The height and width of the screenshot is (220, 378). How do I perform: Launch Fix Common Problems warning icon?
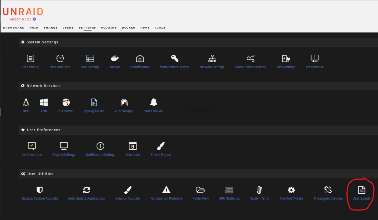pos(166,190)
